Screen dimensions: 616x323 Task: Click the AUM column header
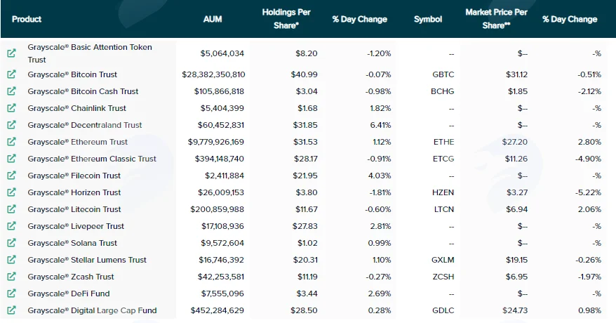(213, 19)
